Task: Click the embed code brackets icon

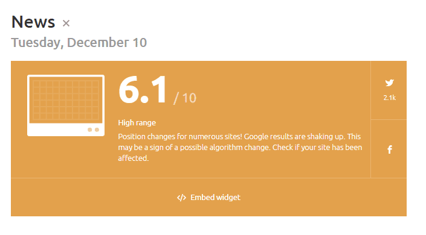Action: (181, 198)
